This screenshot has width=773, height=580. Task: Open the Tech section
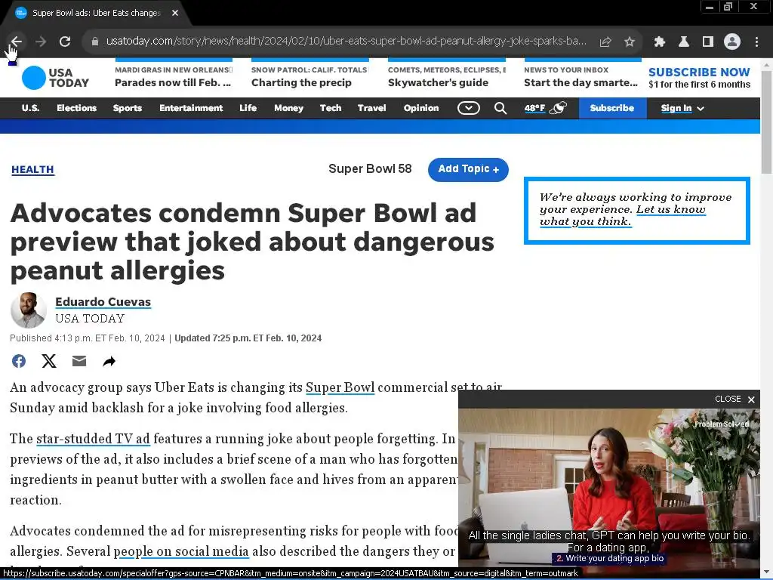point(331,108)
